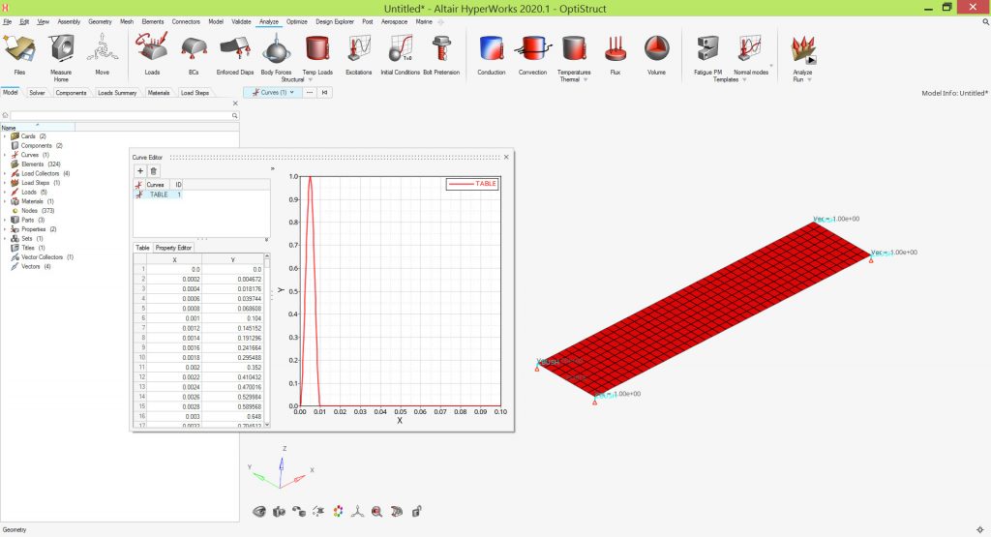Open the File menu
This screenshot has height=537, width=991.
coord(8,21)
